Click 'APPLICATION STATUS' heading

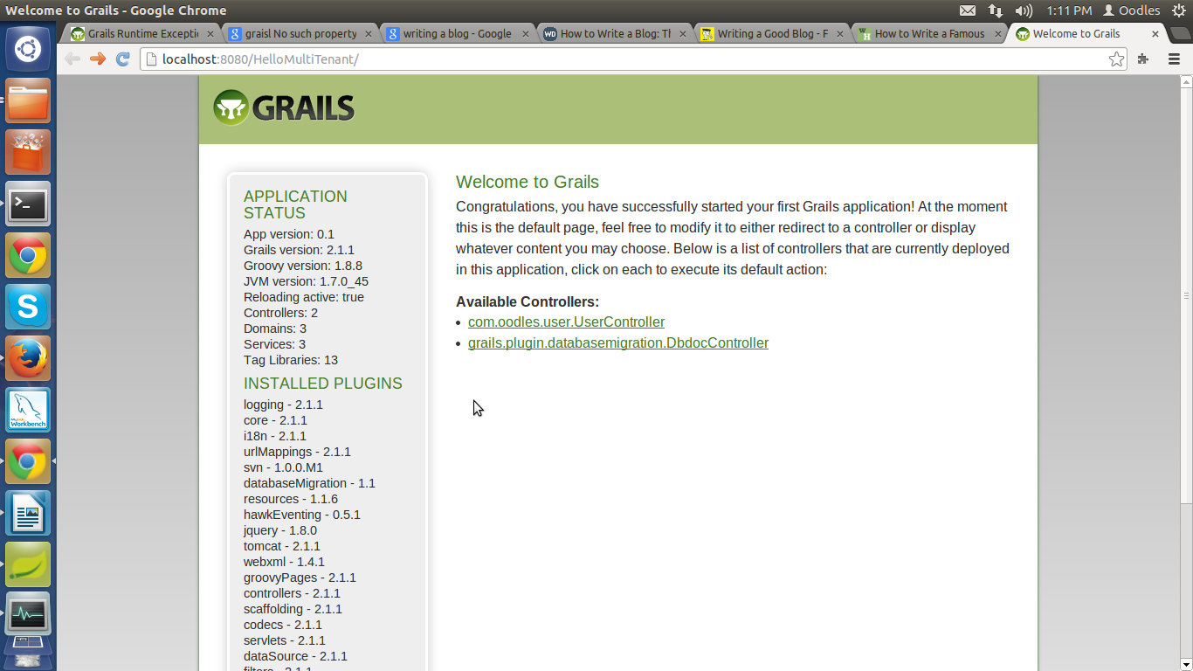[295, 204]
